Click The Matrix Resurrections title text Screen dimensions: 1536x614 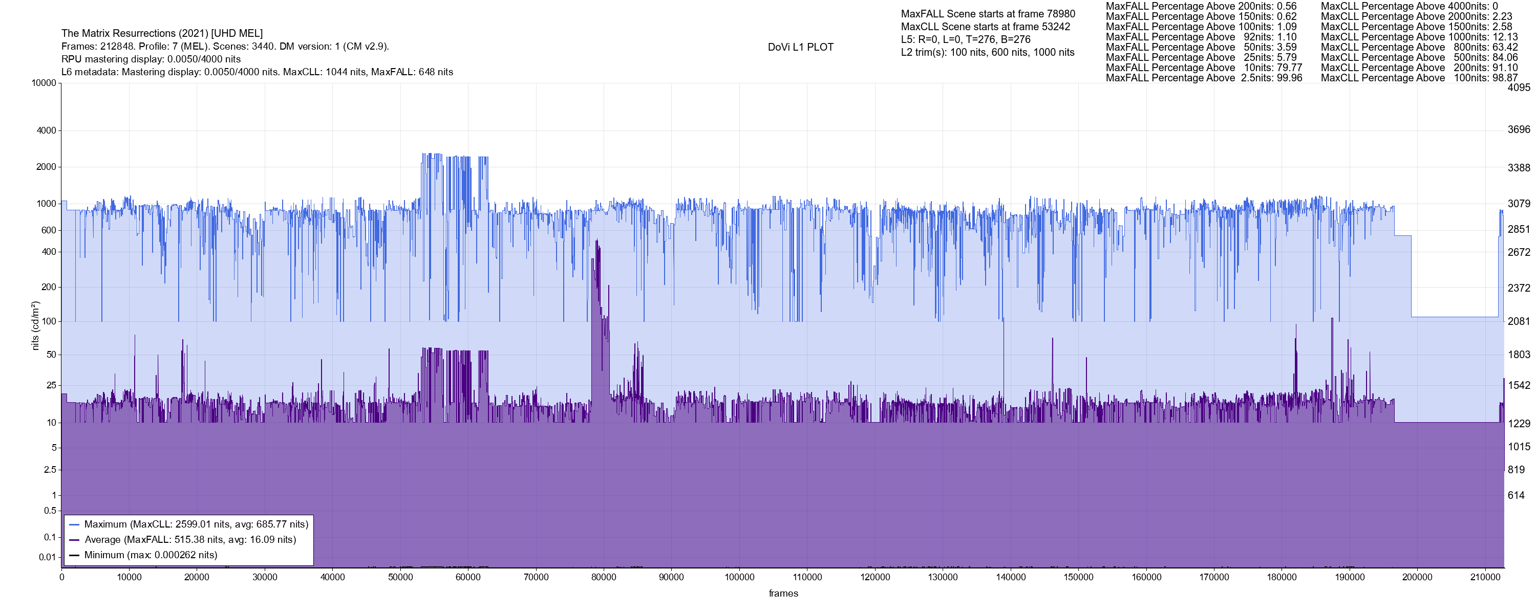162,33
